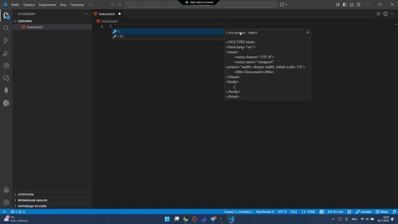
Task: Click the VS Code icon in the taskbar
Action: coord(231,219)
